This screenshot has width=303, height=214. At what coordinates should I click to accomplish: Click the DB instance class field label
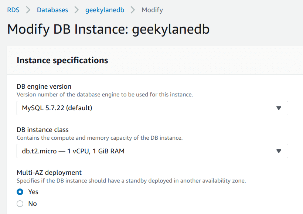coord(43,129)
